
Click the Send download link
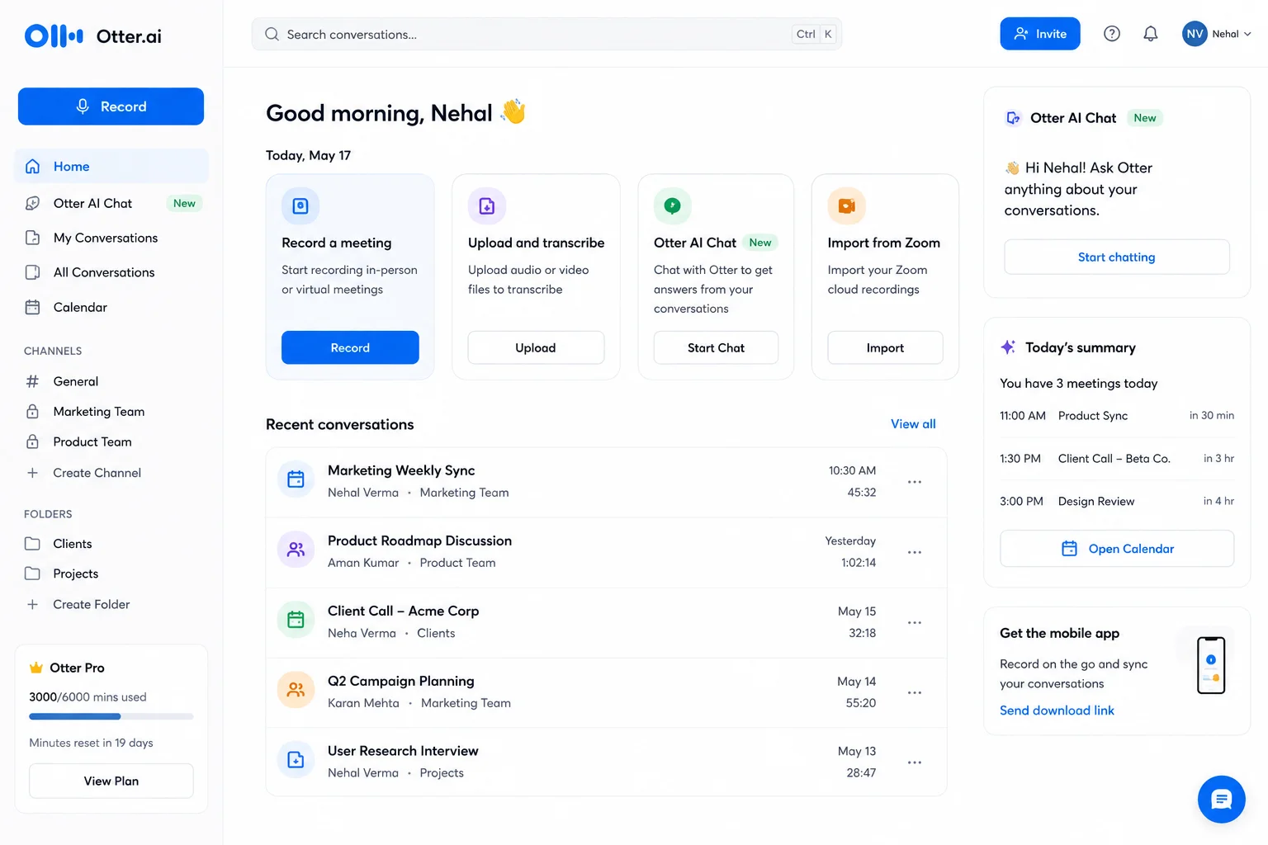pyautogui.click(x=1057, y=710)
